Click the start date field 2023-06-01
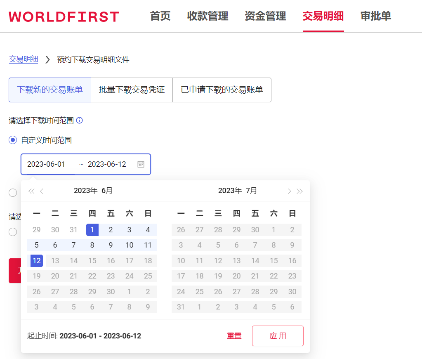Viewport: 422px width, 359px height. [x=46, y=164]
